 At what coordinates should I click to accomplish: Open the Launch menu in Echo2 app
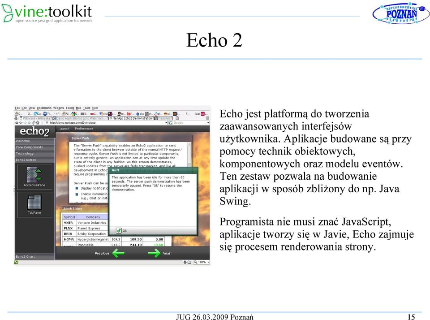[x=64, y=129]
